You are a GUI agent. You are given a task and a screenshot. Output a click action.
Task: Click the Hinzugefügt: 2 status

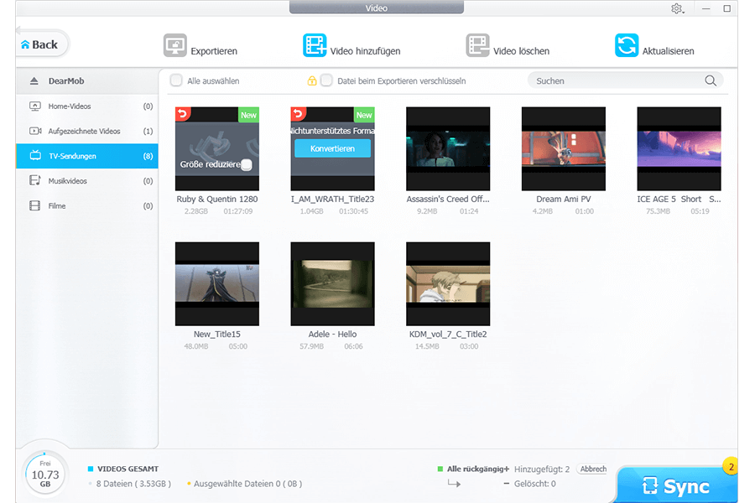542,469
